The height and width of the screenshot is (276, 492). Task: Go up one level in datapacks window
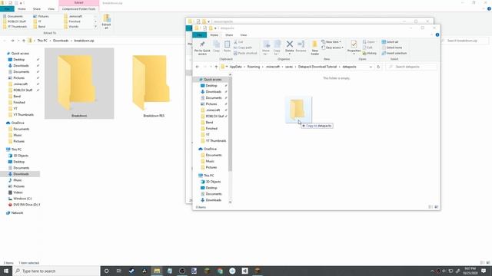pyautogui.click(x=216, y=67)
